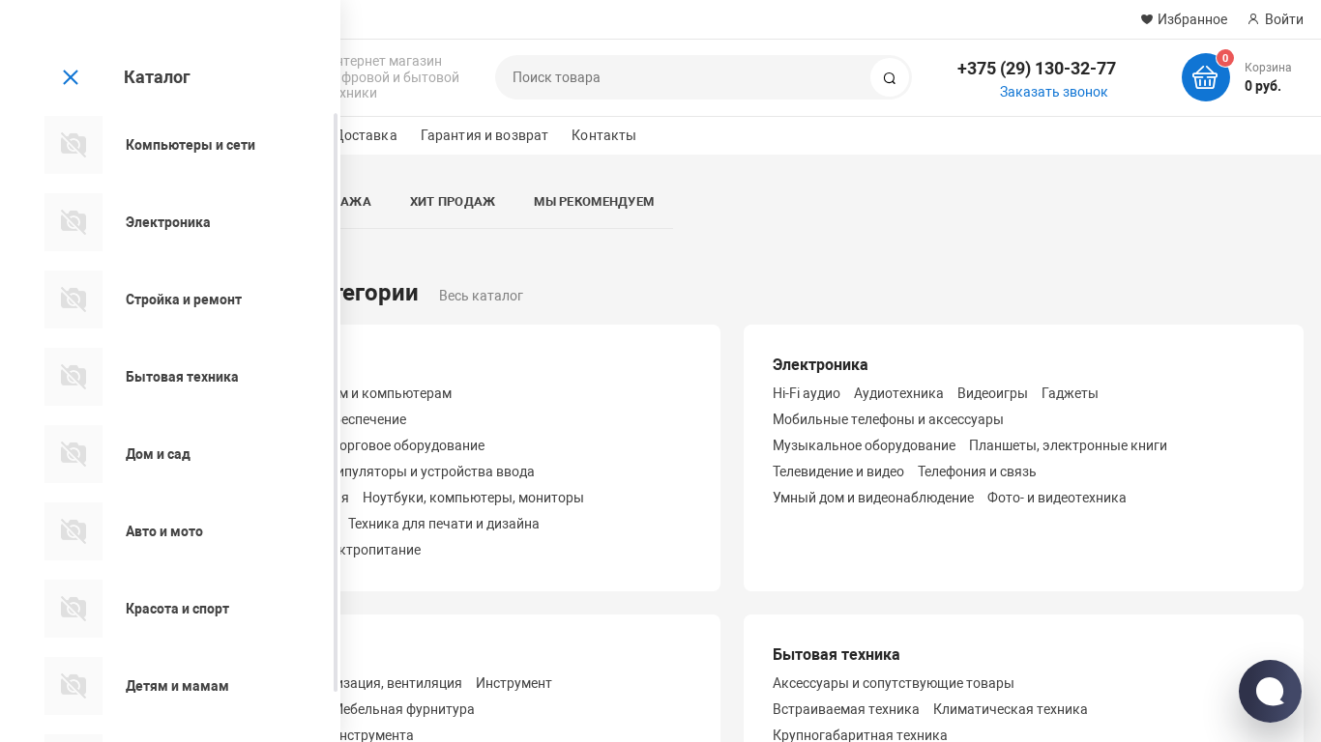Open Планшеты, электронные книги link

[1068, 445]
